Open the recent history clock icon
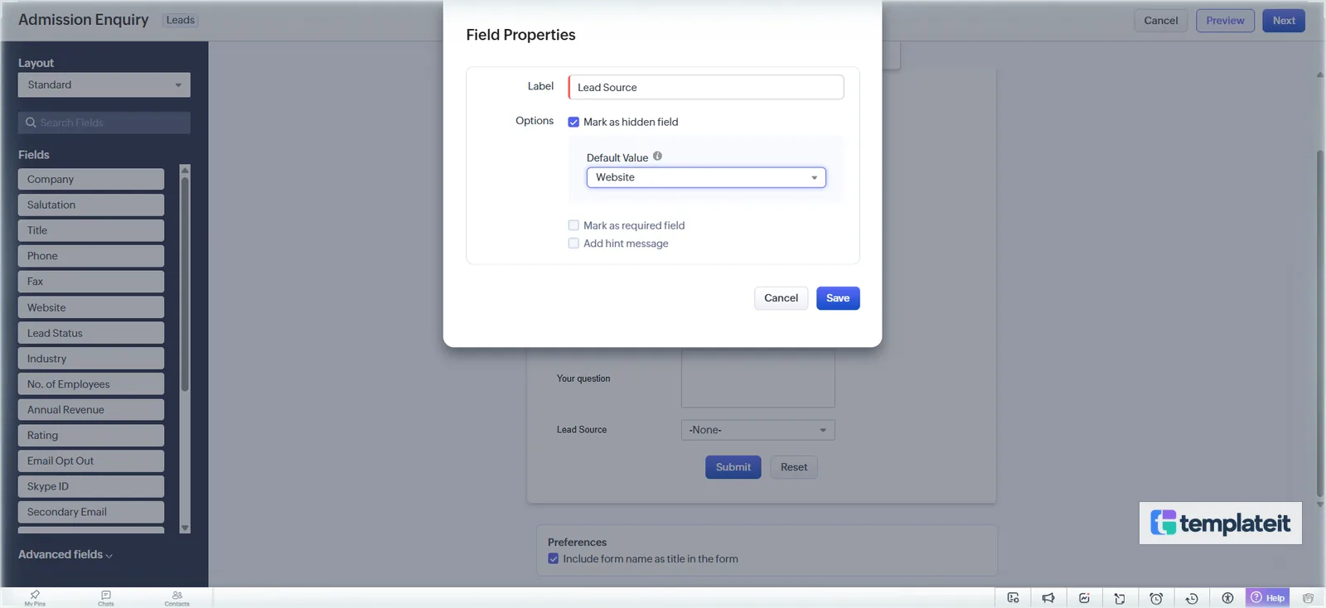 1192,598
